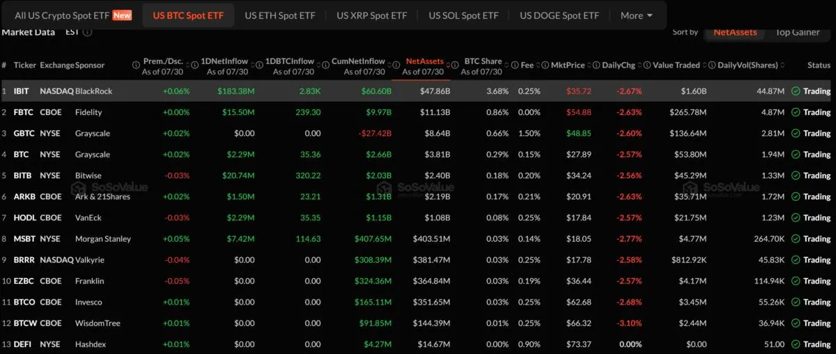Screen dimensions: 836x354
Task: Click the Status column header
Action: [x=819, y=65]
